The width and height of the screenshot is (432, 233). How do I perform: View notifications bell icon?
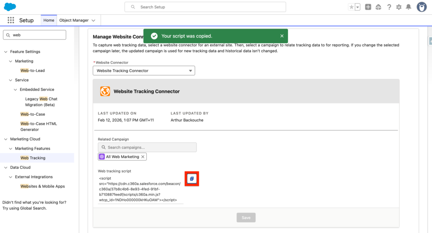tap(408, 7)
